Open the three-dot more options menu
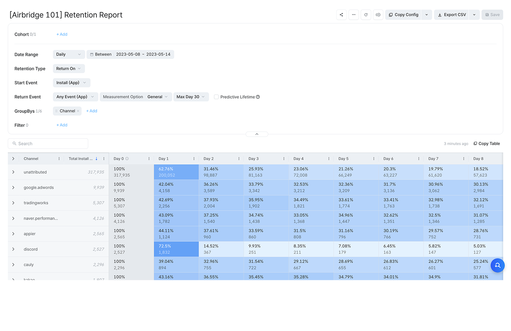This screenshot has width=511, height=331. [x=354, y=15]
